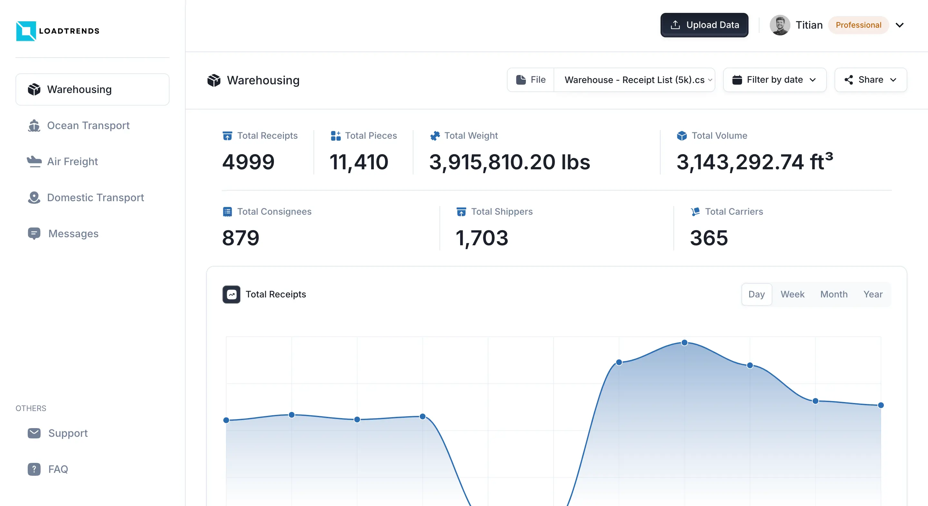Switch chart to Month view
The image size is (928, 506).
(834, 295)
